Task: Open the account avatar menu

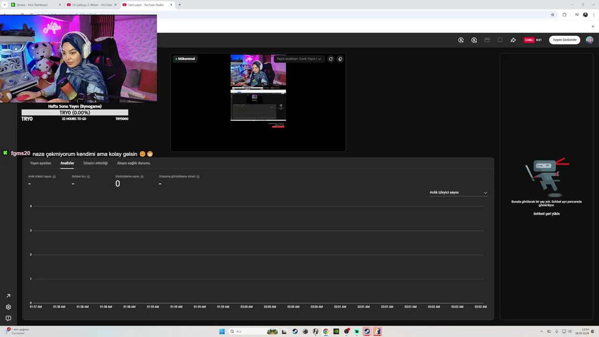Action: coord(590,40)
